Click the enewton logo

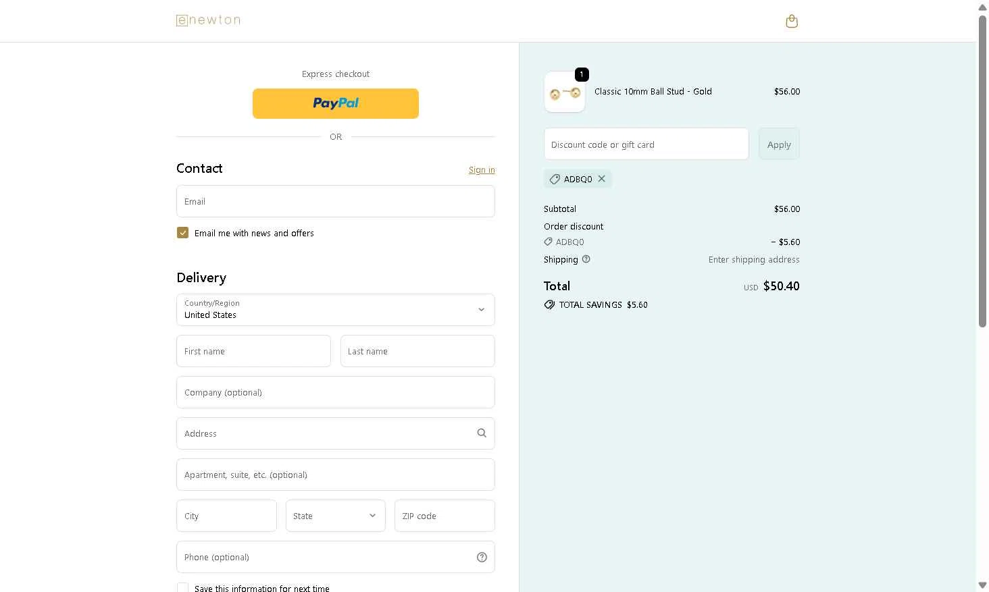click(208, 20)
